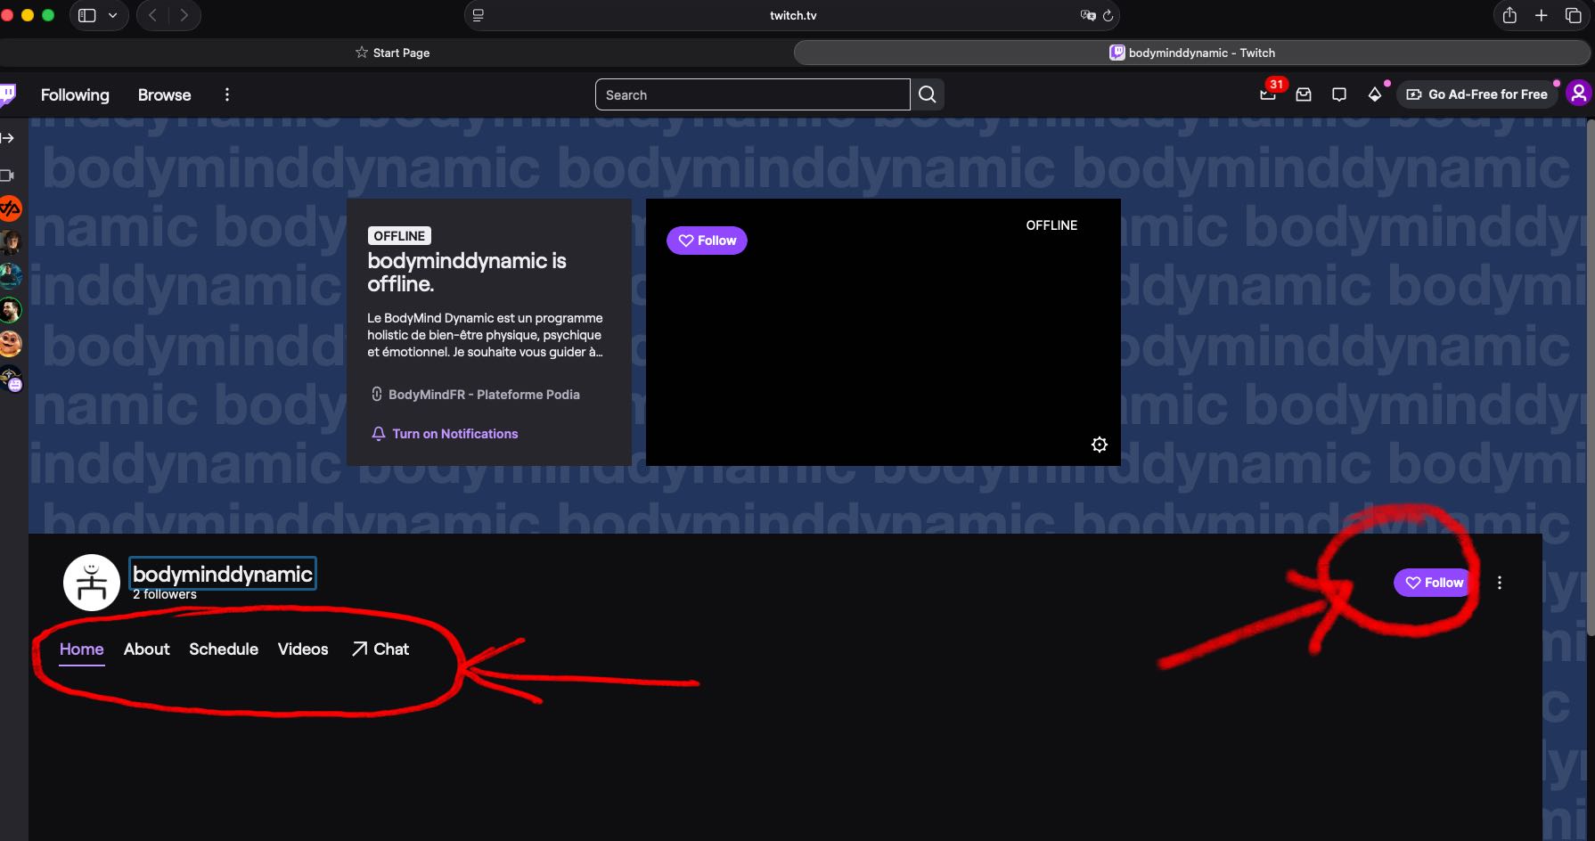Open the three-dot menu next to Browse

tap(227, 94)
